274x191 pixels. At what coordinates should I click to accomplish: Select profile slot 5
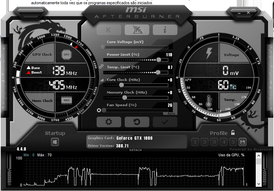(233, 142)
